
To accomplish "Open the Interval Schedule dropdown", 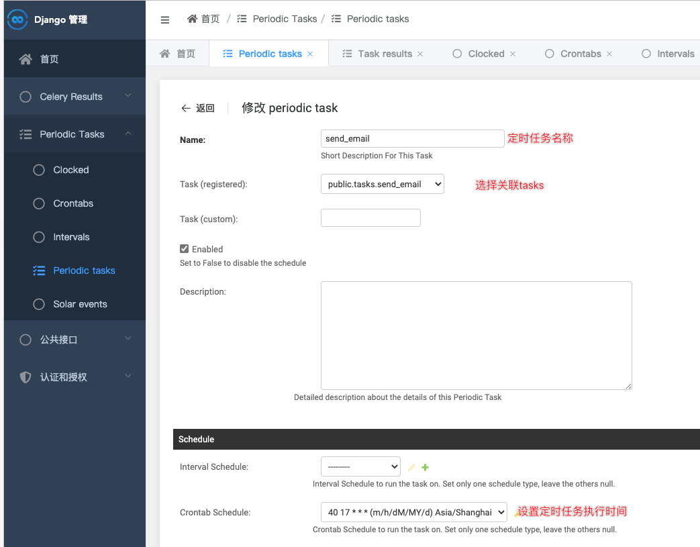I will pyautogui.click(x=360, y=466).
